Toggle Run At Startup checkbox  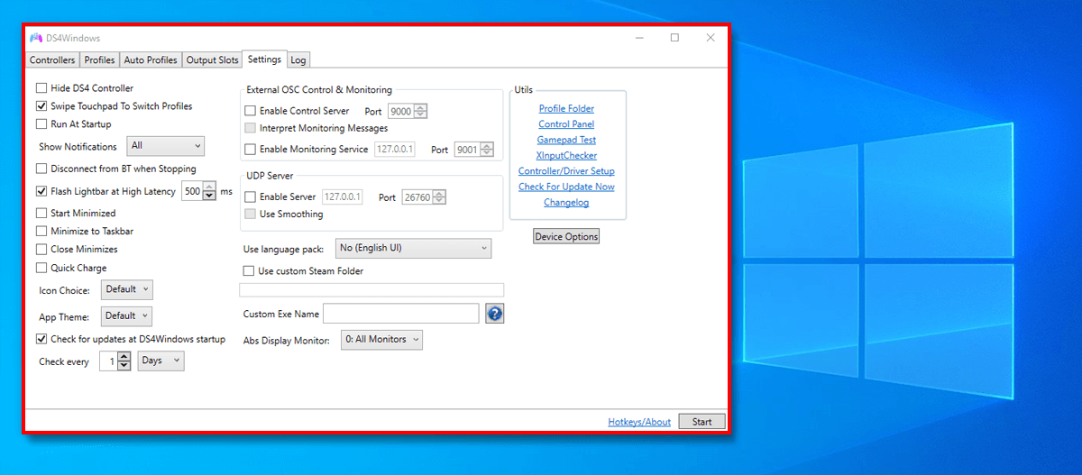[x=41, y=124]
